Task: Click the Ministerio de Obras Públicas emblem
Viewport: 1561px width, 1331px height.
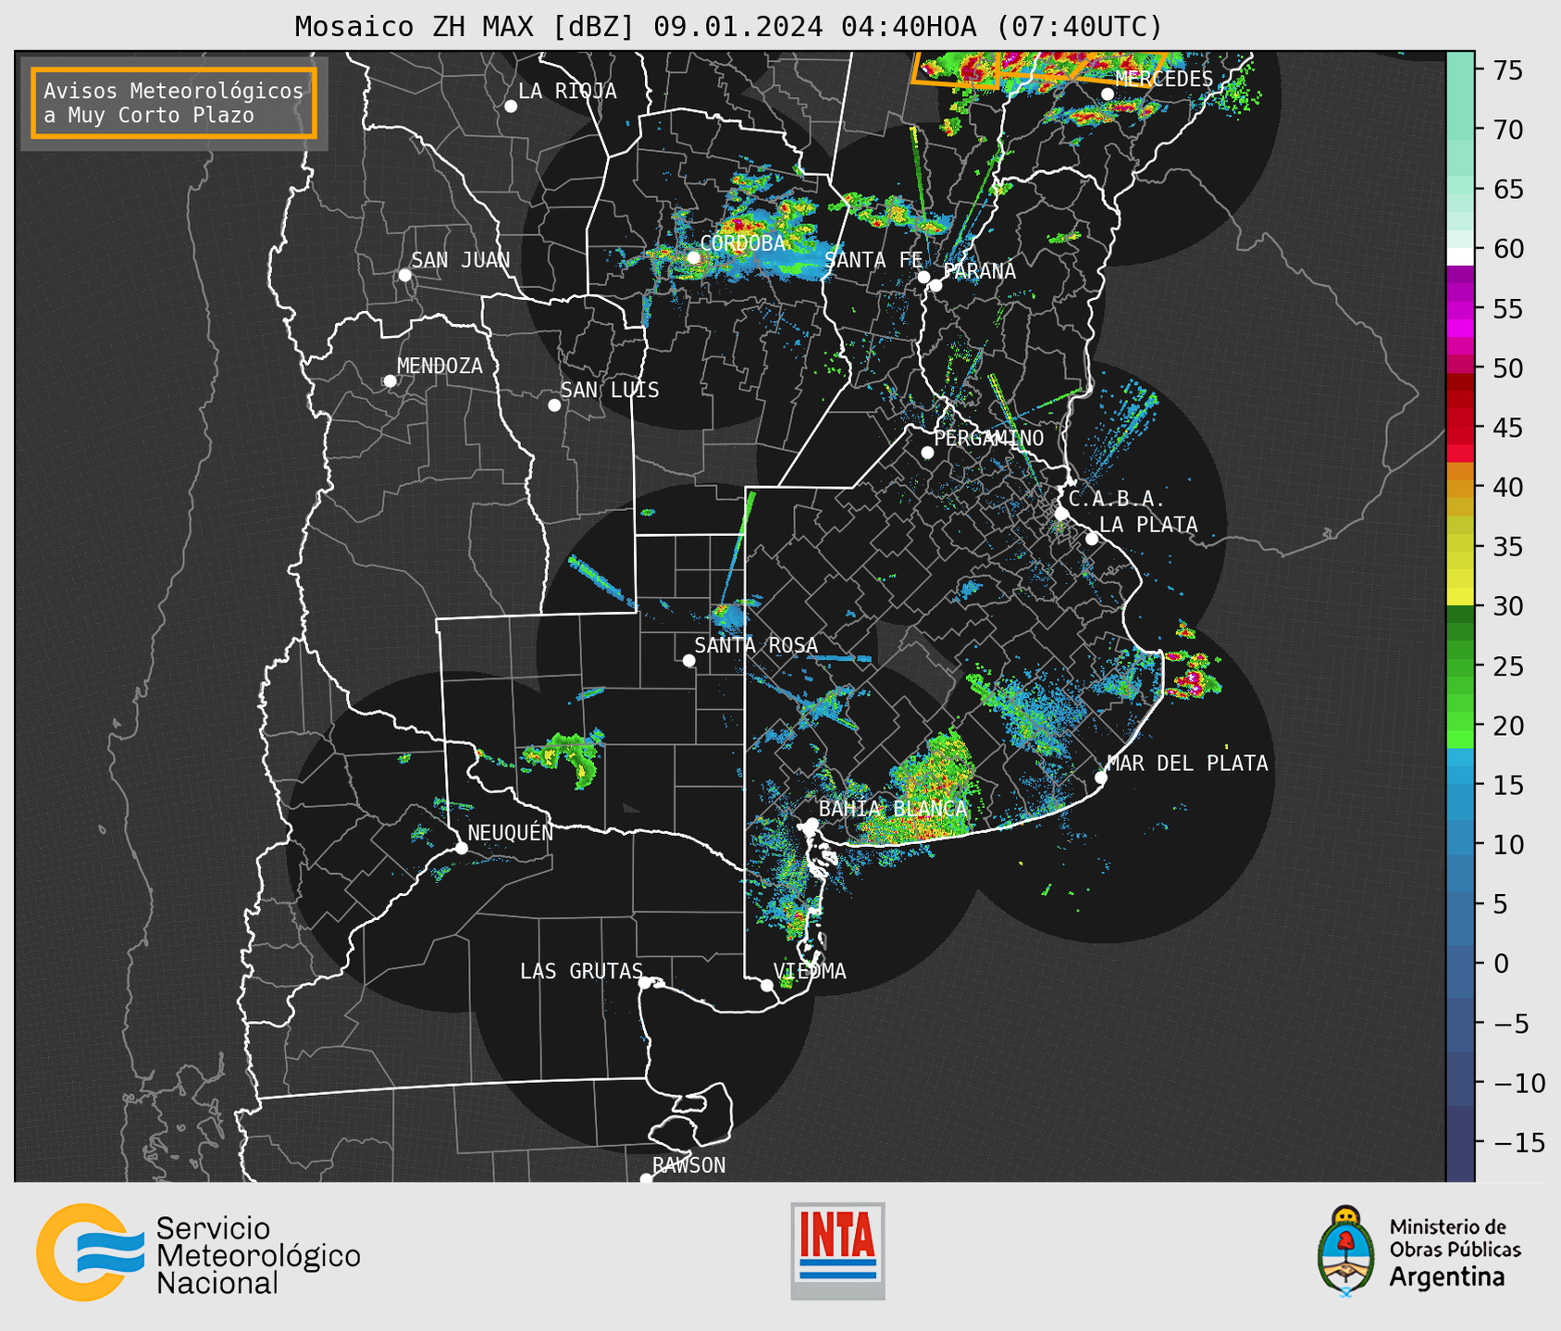Action: pyautogui.click(x=1345, y=1251)
